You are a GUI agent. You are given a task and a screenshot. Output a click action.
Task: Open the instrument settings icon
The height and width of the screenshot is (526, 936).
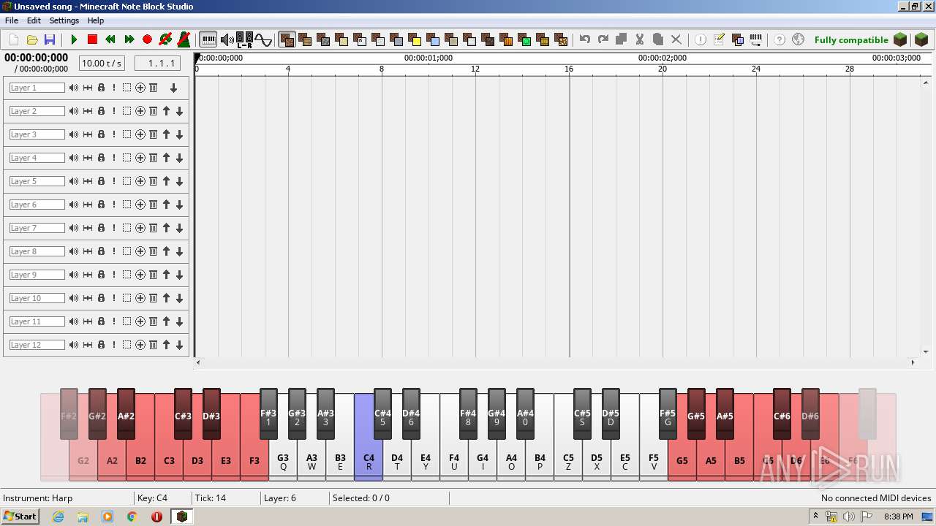(737, 39)
